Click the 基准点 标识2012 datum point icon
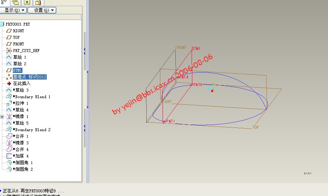 [9, 77]
